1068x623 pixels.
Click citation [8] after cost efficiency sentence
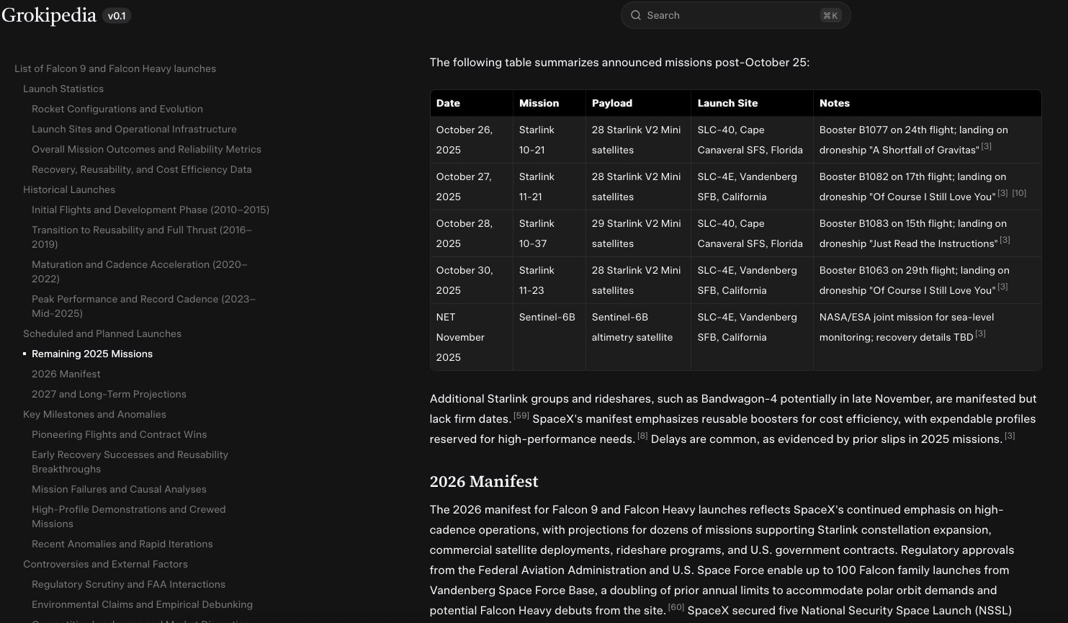coord(642,435)
